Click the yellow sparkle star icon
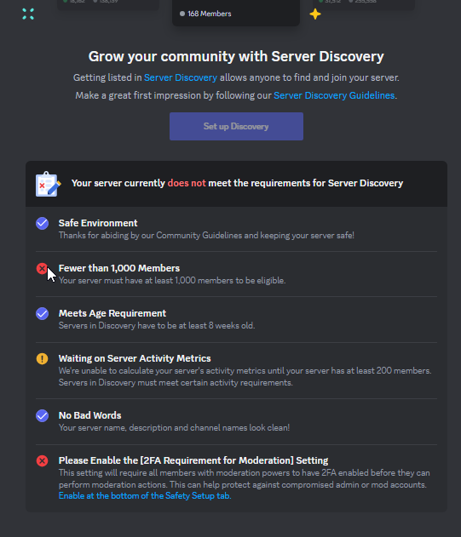This screenshot has width=461, height=537. tap(315, 14)
